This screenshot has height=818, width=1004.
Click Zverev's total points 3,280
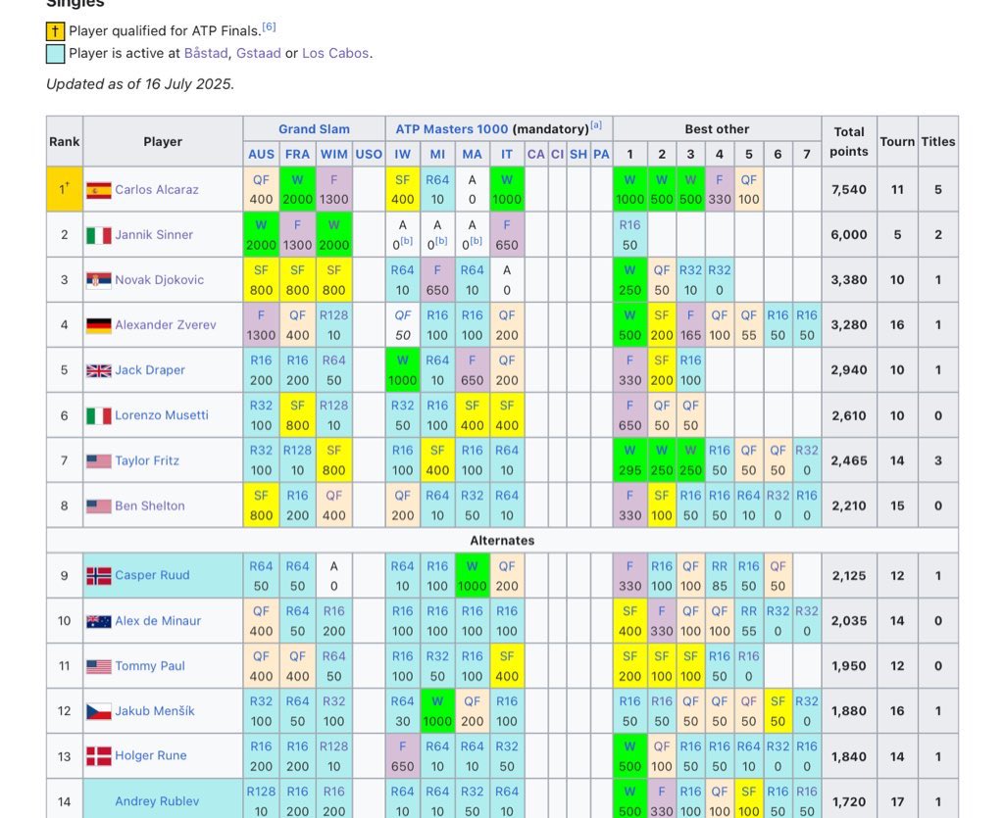click(x=849, y=325)
